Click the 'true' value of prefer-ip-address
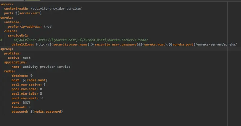The image size is (241, 126). tap(48, 27)
